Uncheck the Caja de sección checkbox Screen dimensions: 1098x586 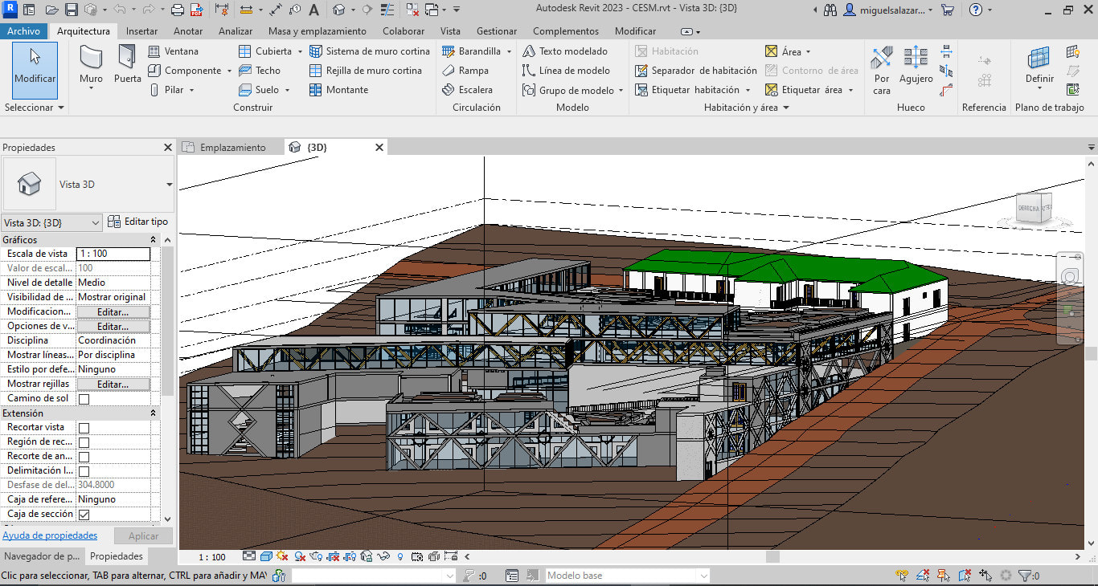click(x=84, y=515)
